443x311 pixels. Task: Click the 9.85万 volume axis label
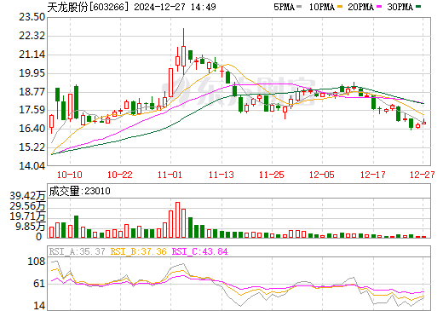[30, 227]
